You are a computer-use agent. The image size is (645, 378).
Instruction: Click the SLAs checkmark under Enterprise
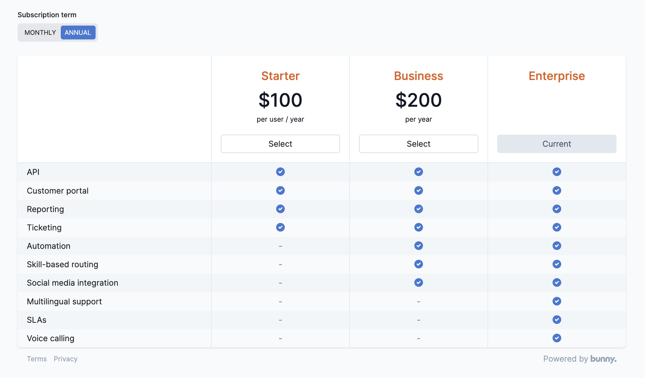(556, 320)
